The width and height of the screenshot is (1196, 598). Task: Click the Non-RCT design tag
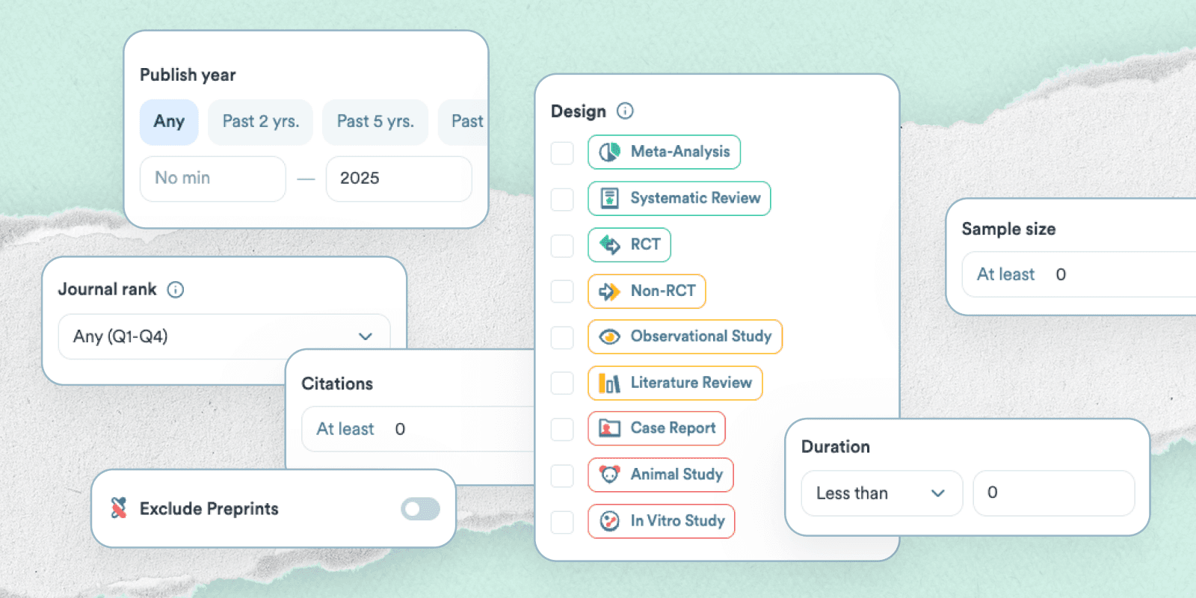[x=647, y=292]
